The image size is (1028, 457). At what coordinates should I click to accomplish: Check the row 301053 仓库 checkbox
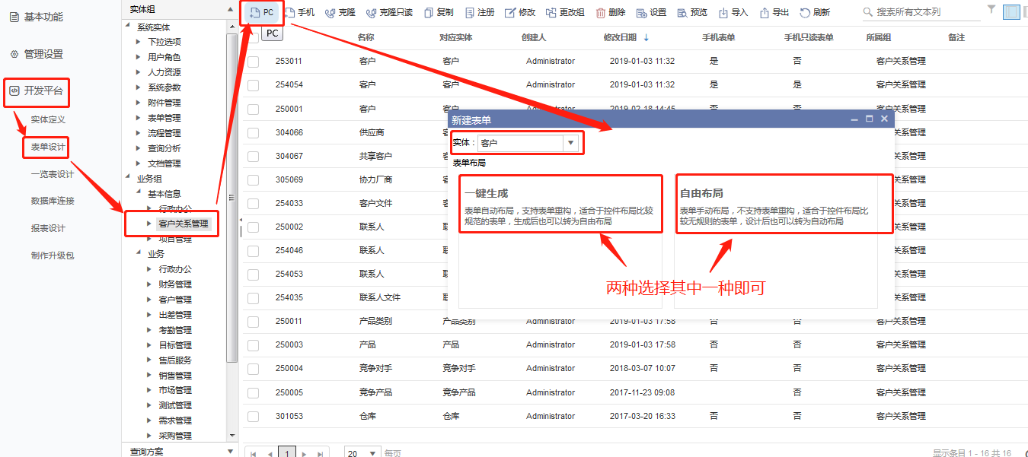pos(254,417)
